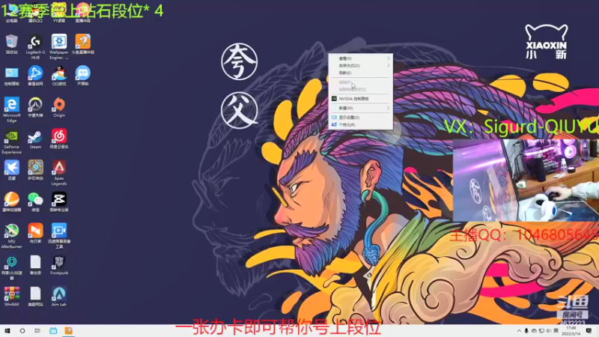599x337 pixels.
Task: Select the Blizzard Battle.net desktop icon
Action: click(x=35, y=76)
